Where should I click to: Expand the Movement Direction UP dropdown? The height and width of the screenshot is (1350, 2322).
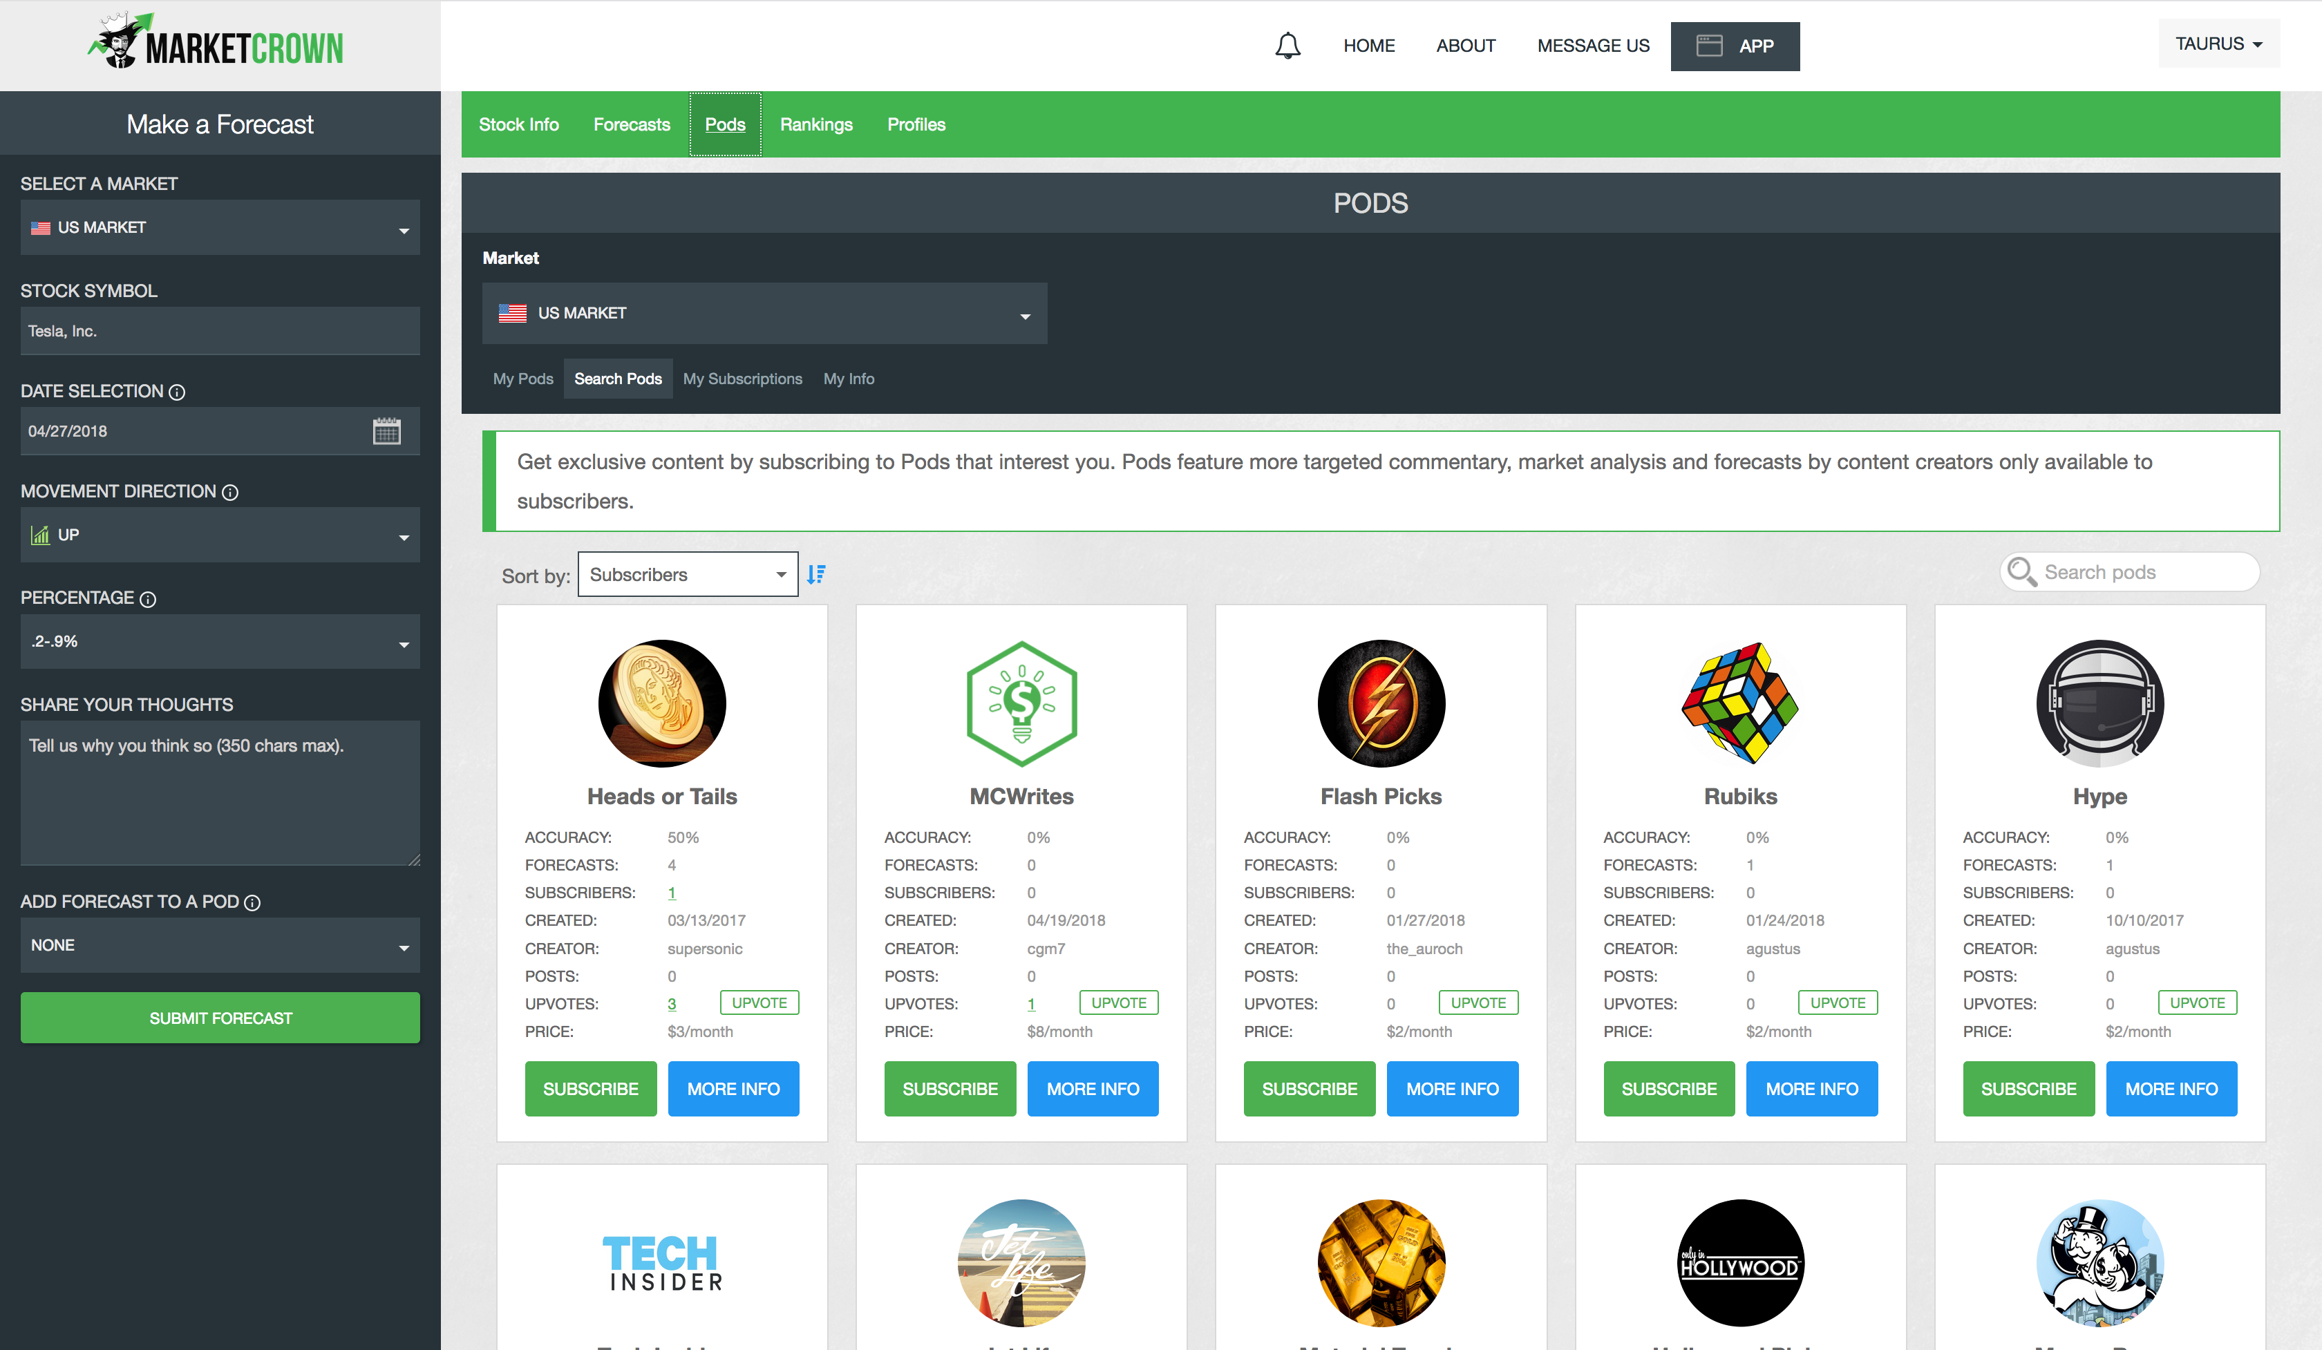(219, 535)
